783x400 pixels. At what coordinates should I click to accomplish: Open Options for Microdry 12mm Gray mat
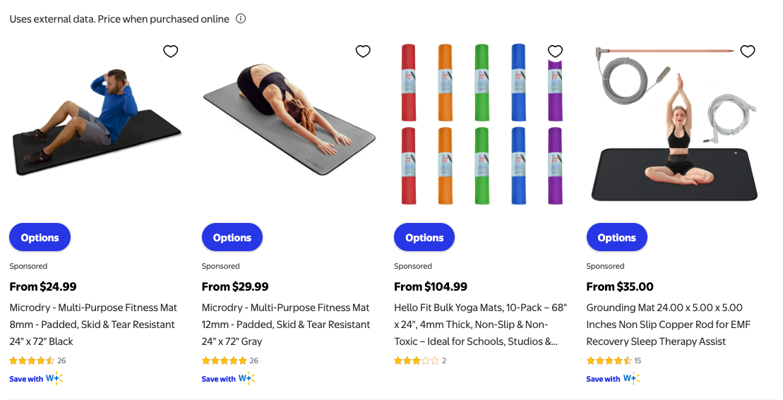pos(232,238)
